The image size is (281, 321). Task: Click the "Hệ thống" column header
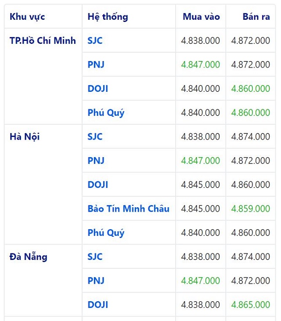click(108, 17)
